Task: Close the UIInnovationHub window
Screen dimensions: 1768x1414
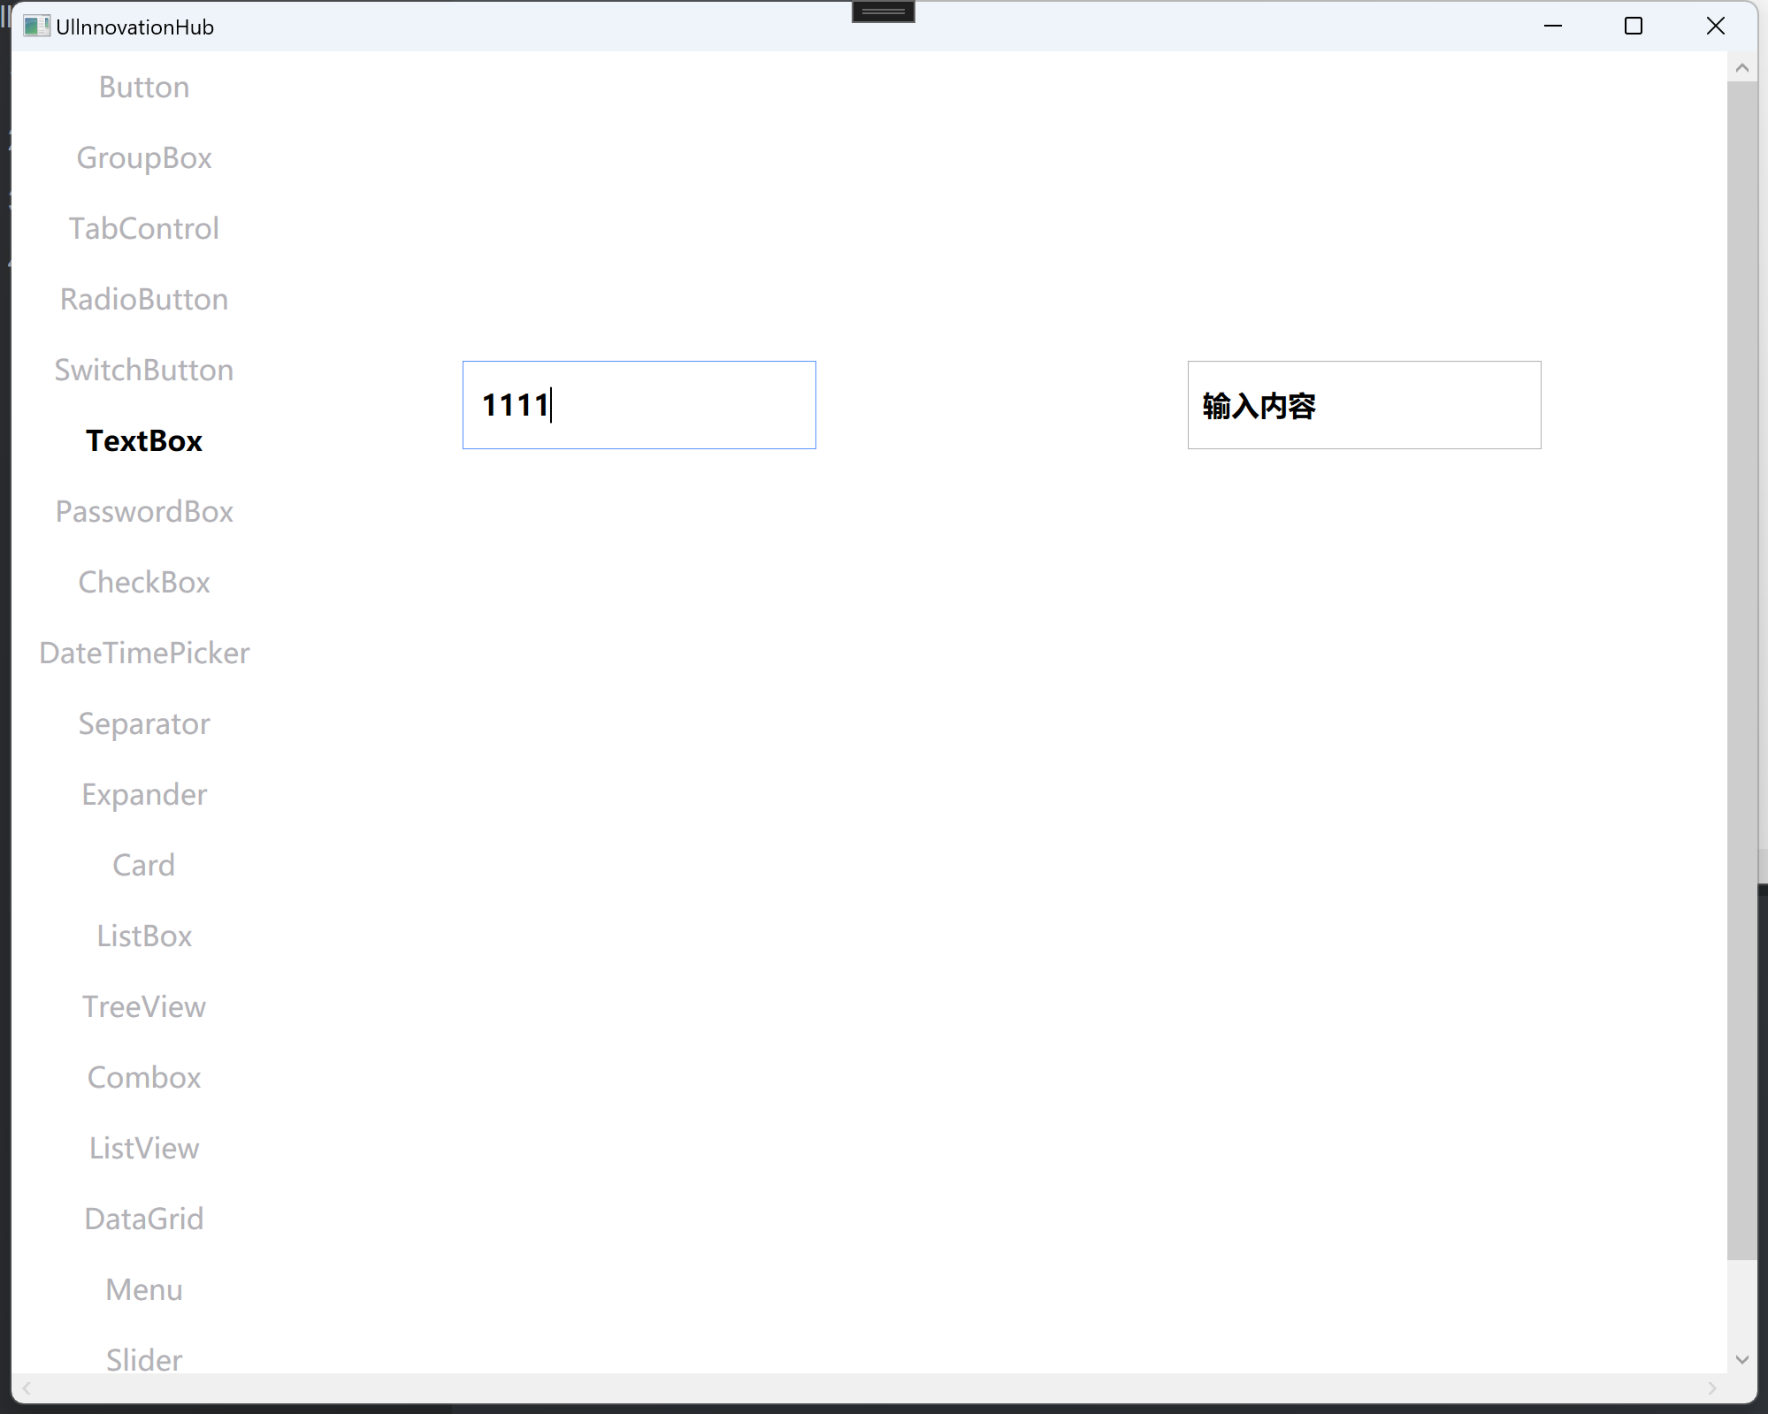Action: point(1715,27)
